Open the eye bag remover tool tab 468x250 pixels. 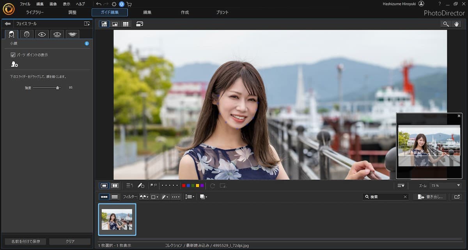57,34
